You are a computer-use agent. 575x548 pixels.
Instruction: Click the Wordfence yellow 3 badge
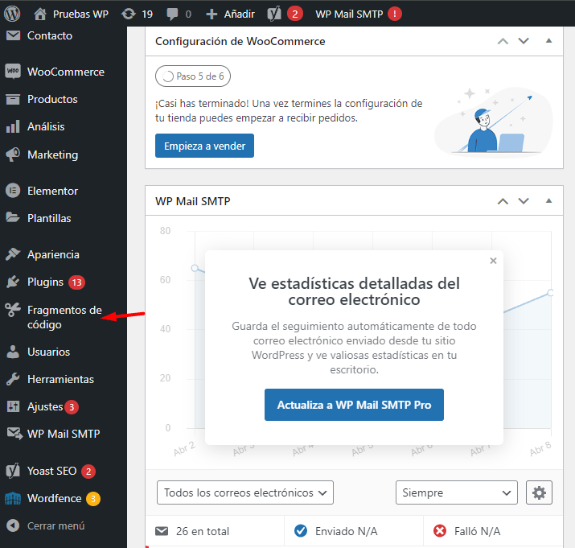tap(93, 498)
